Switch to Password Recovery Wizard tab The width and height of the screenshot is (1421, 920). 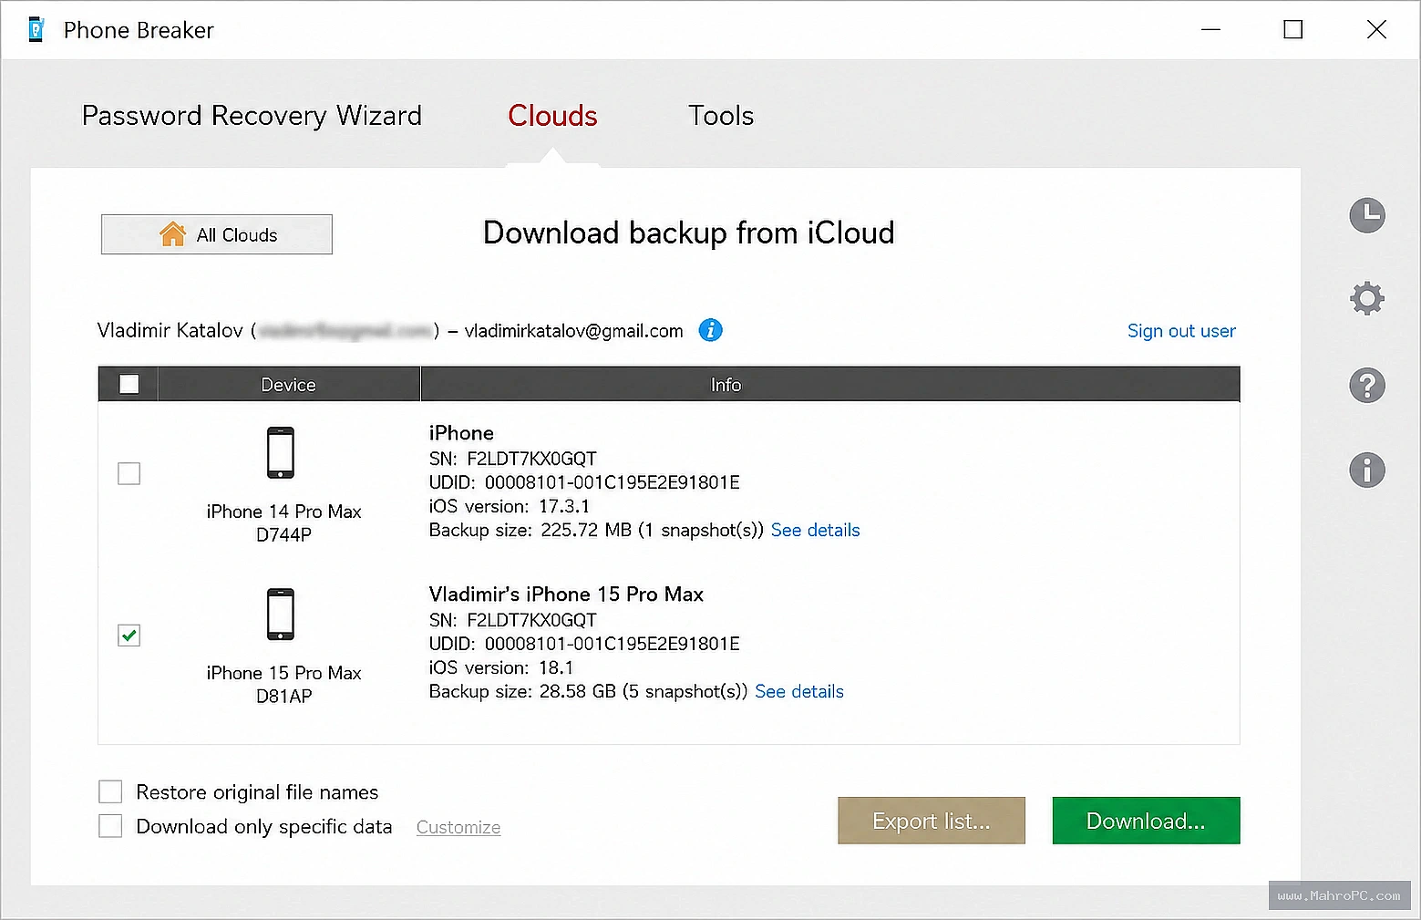coord(252,116)
